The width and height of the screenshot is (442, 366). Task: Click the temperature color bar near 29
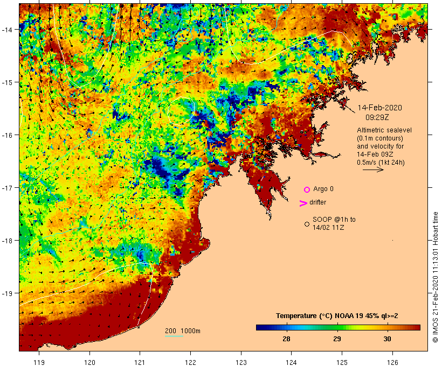[337, 327]
